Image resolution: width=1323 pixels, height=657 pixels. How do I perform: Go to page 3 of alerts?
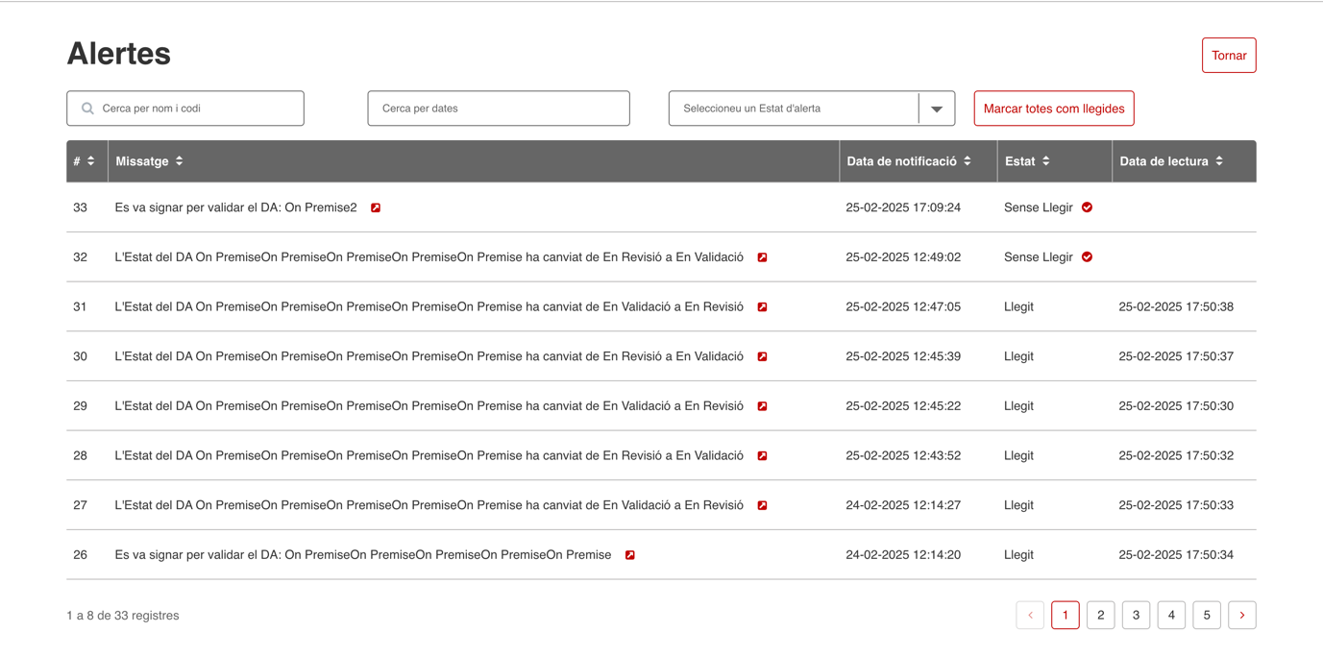[x=1136, y=615]
